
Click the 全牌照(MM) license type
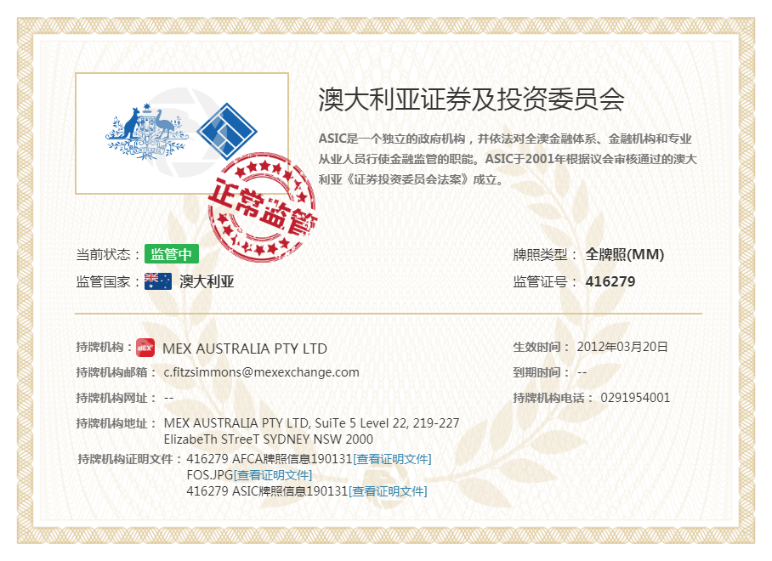[x=625, y=254]
